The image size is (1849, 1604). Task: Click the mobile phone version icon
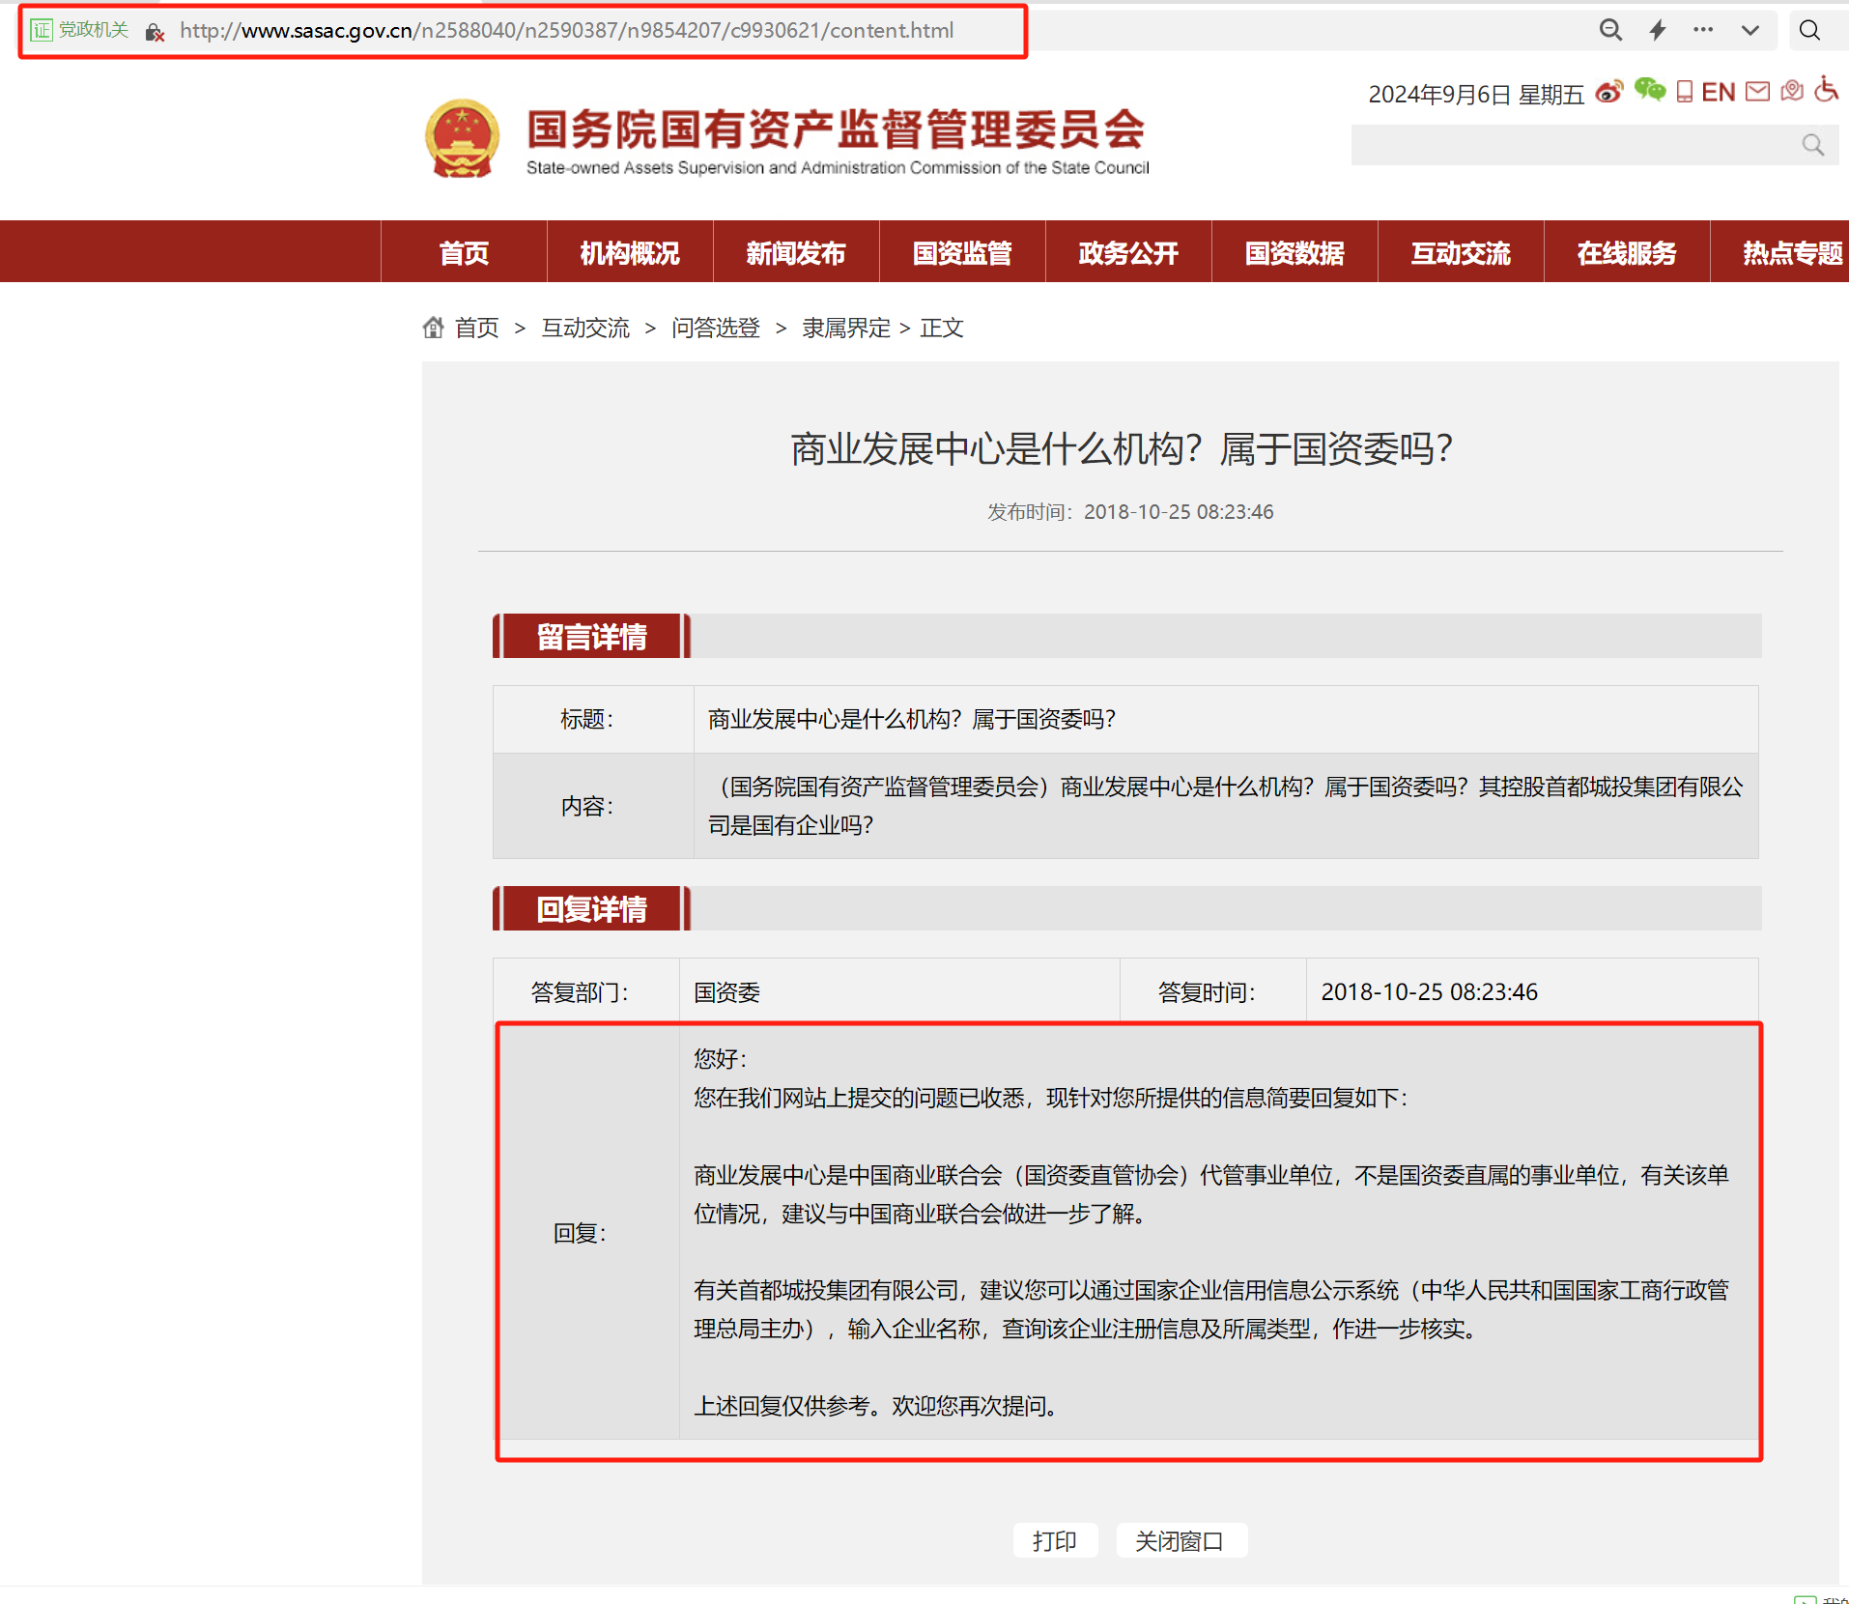tap(1684, 92)
